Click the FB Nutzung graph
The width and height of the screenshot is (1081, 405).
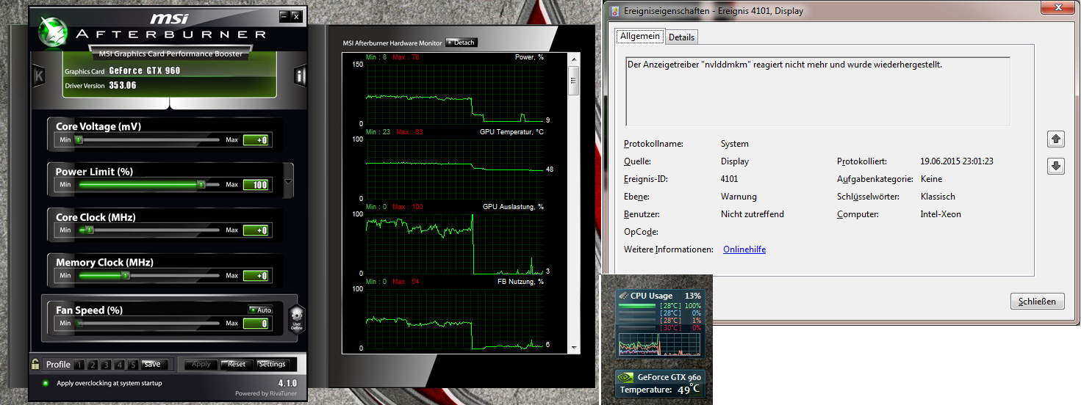pyautogui.click(x=454, y=318)
